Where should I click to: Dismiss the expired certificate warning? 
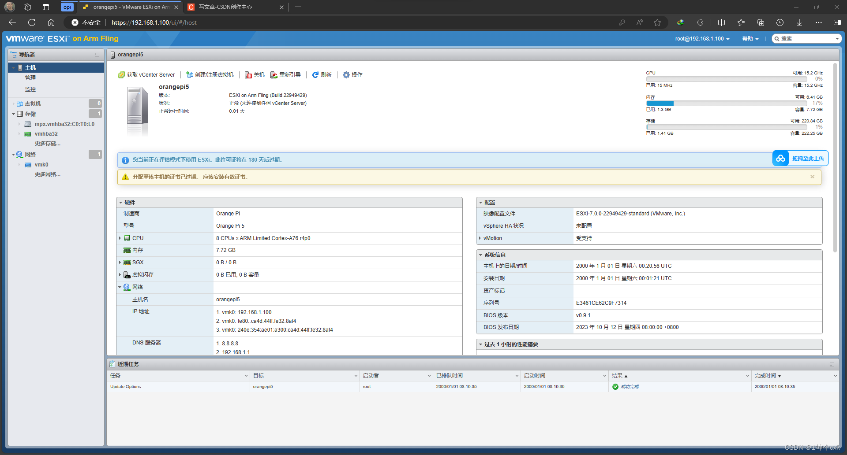click(x=812, y=177)
